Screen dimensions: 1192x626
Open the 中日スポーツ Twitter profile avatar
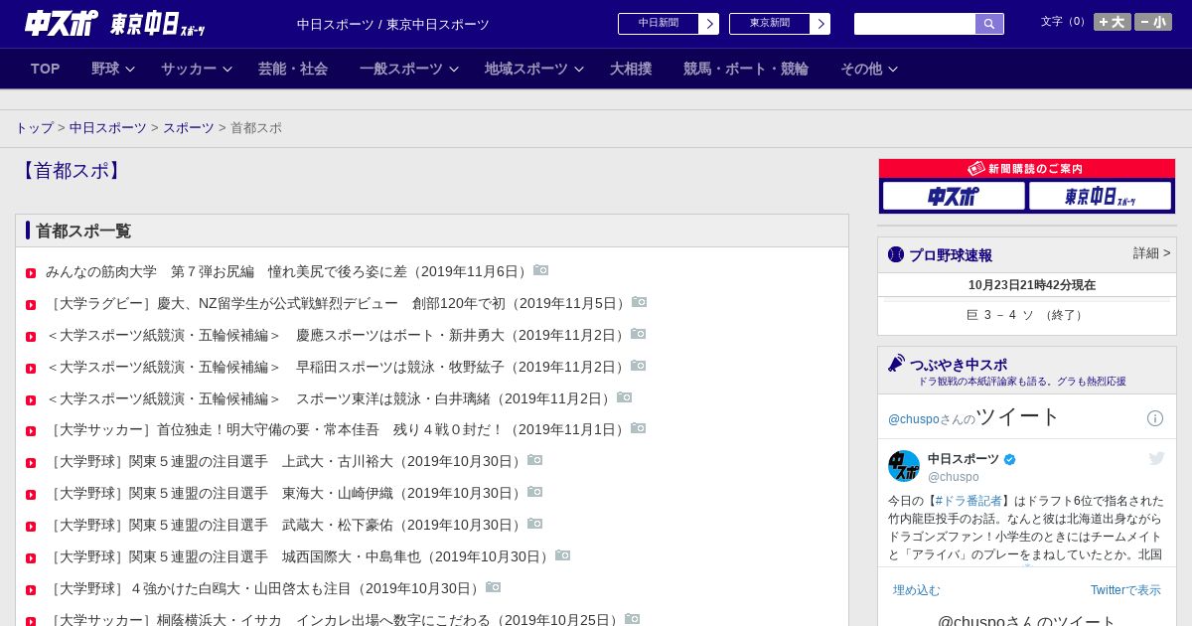coord(904,466)
